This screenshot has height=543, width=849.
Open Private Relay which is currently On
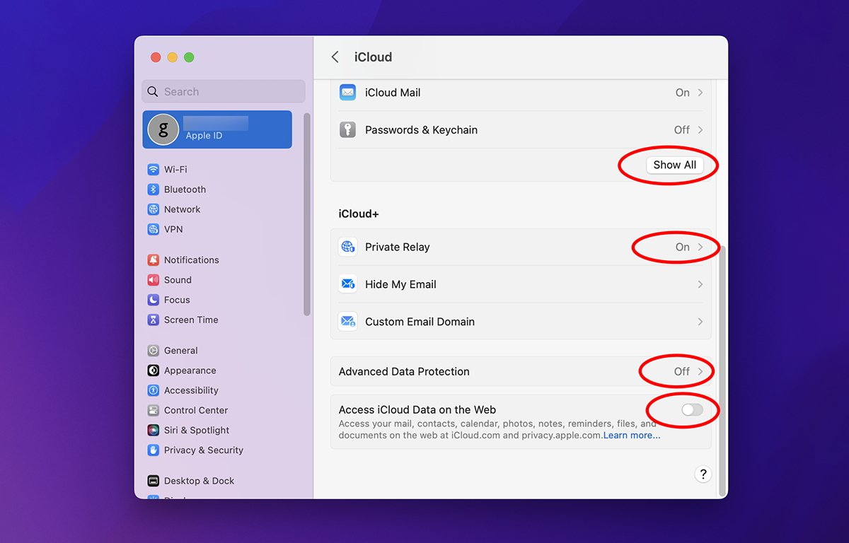pyautogui.click(x=681, y=247)
